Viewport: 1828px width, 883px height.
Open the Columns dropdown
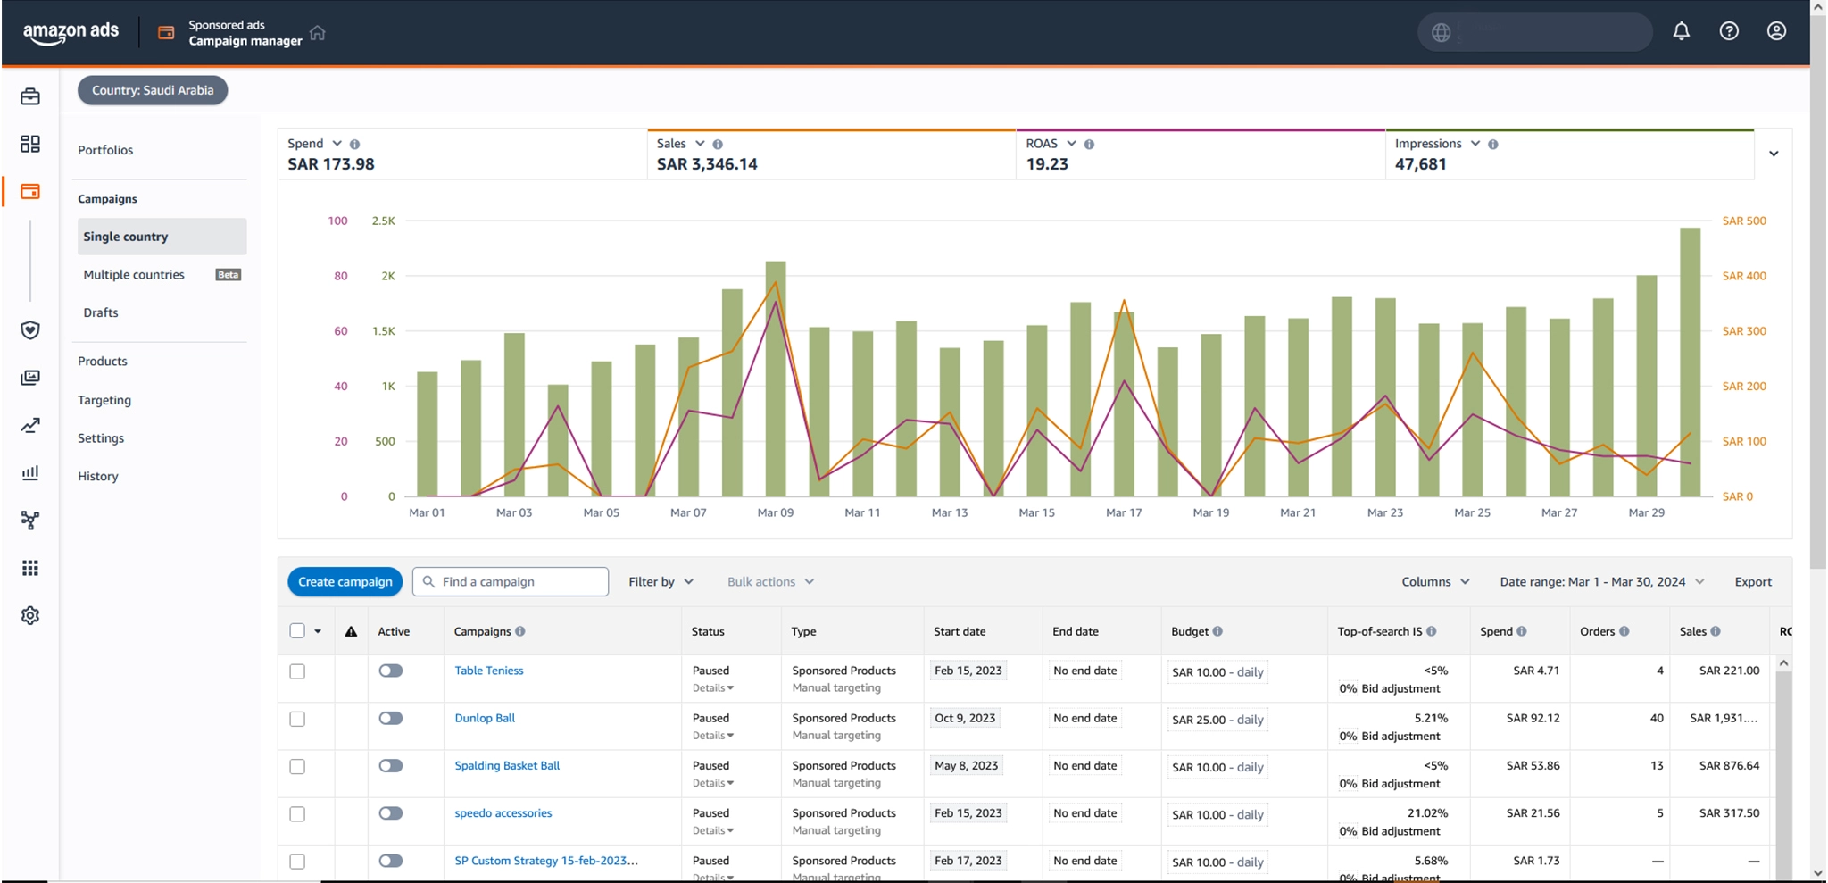pos(1434,582)
